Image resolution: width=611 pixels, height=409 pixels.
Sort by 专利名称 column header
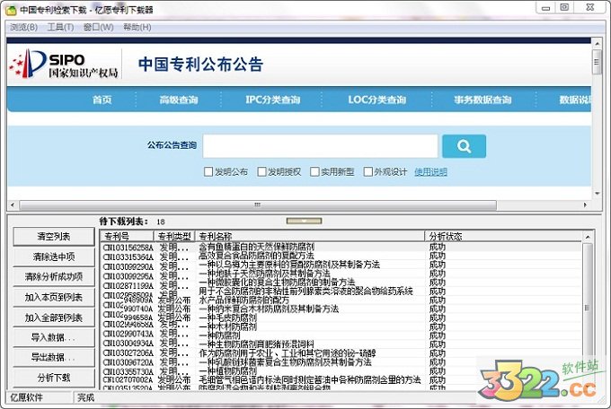click(310, 236)
